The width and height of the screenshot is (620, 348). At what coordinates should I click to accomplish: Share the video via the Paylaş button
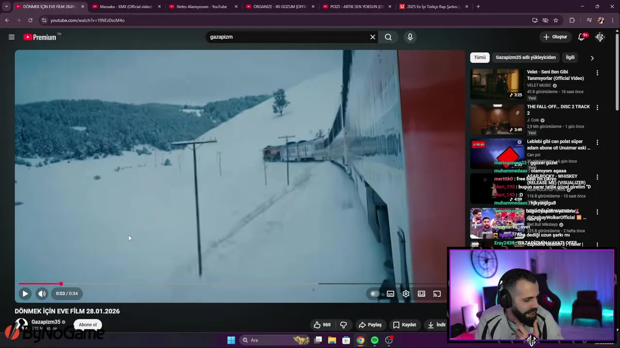coord(370,325)
